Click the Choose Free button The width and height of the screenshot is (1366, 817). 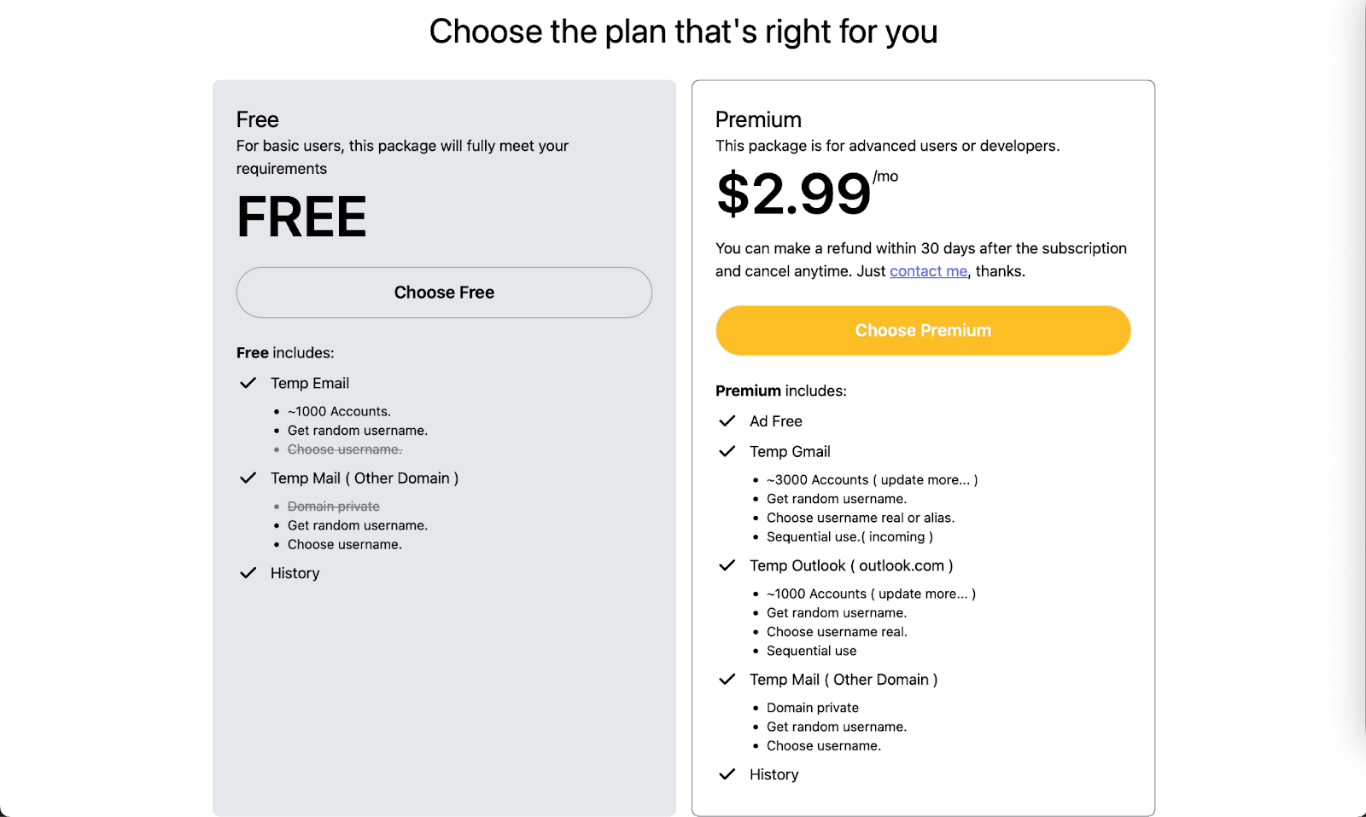point(444,293)
